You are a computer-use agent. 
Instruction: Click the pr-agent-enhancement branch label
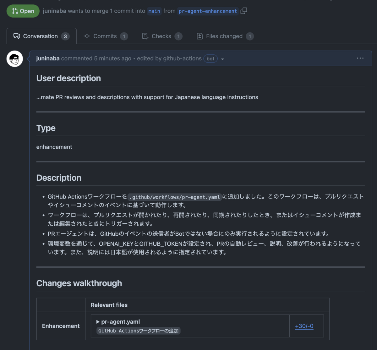[207, 11]
